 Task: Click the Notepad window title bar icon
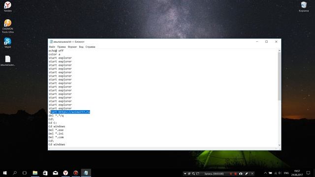(51, 41)
